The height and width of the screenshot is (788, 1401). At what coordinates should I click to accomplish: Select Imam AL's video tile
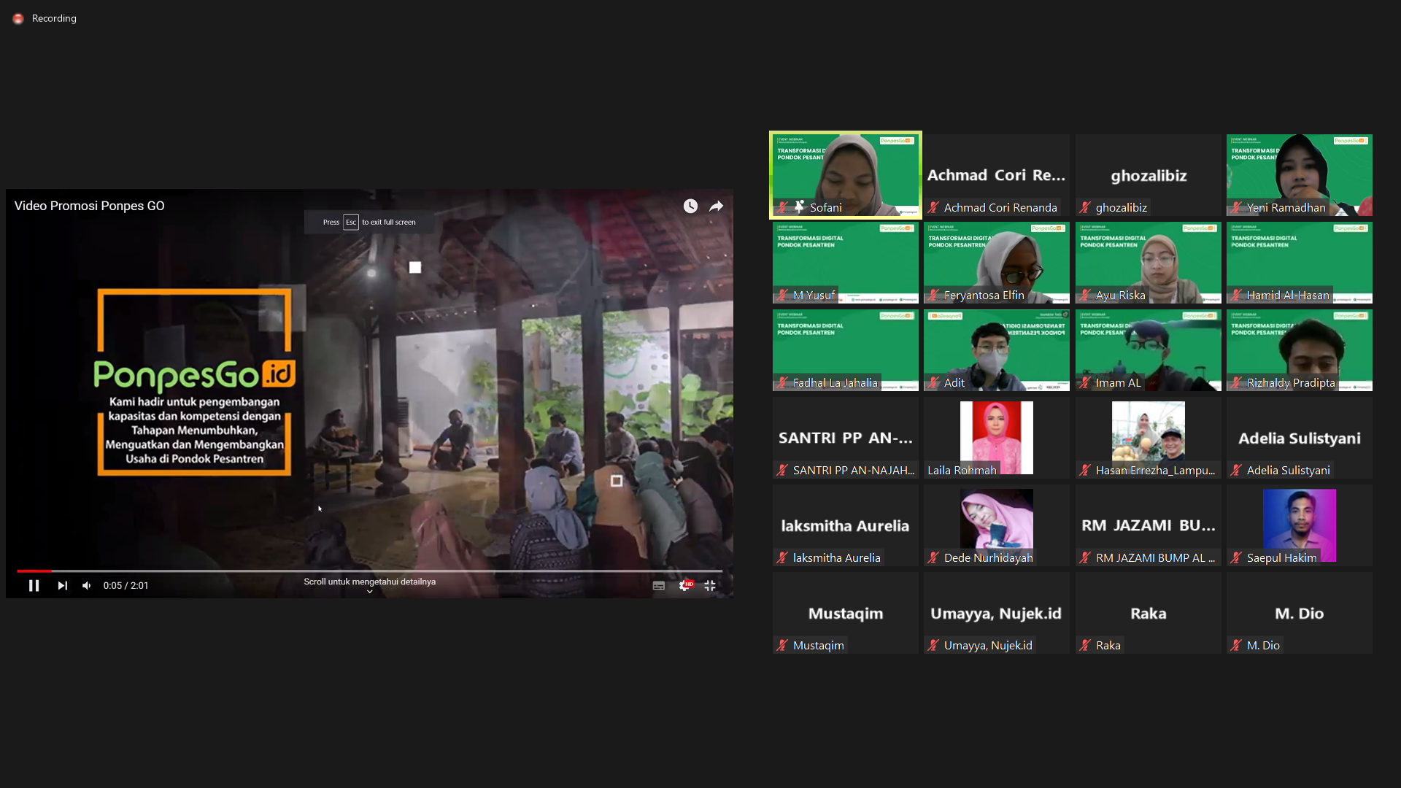tap(1149, 350)
